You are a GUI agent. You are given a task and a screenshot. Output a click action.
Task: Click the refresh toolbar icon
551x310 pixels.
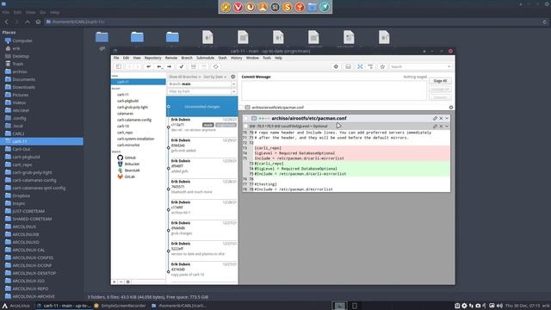click(216, 66)
